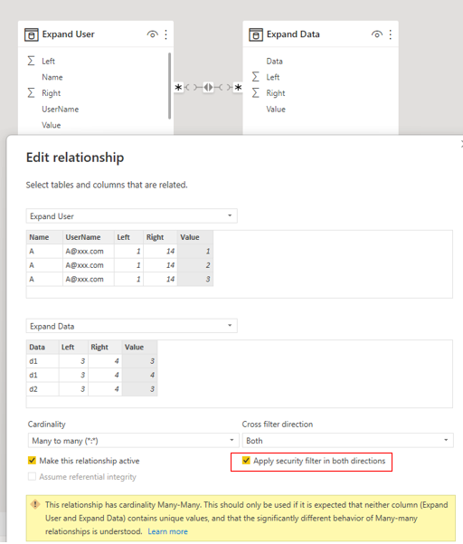Select Right field in Expand User card
The image size is (463, 544).
51,93
